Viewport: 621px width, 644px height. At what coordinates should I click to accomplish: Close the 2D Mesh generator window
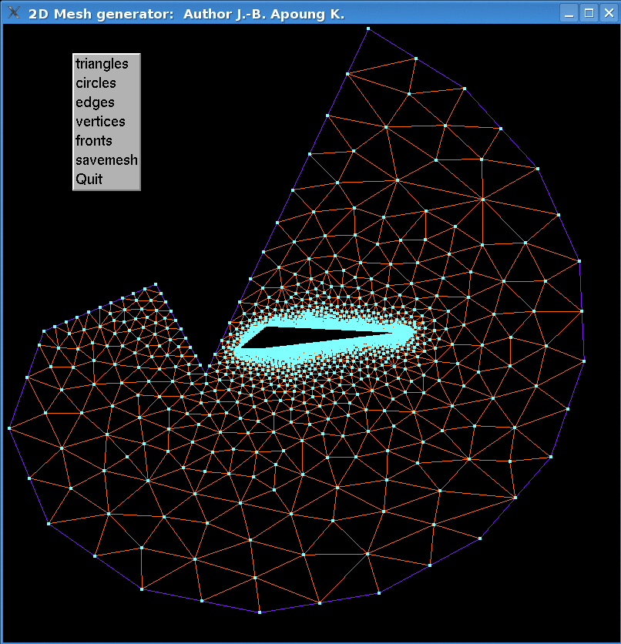608,13
